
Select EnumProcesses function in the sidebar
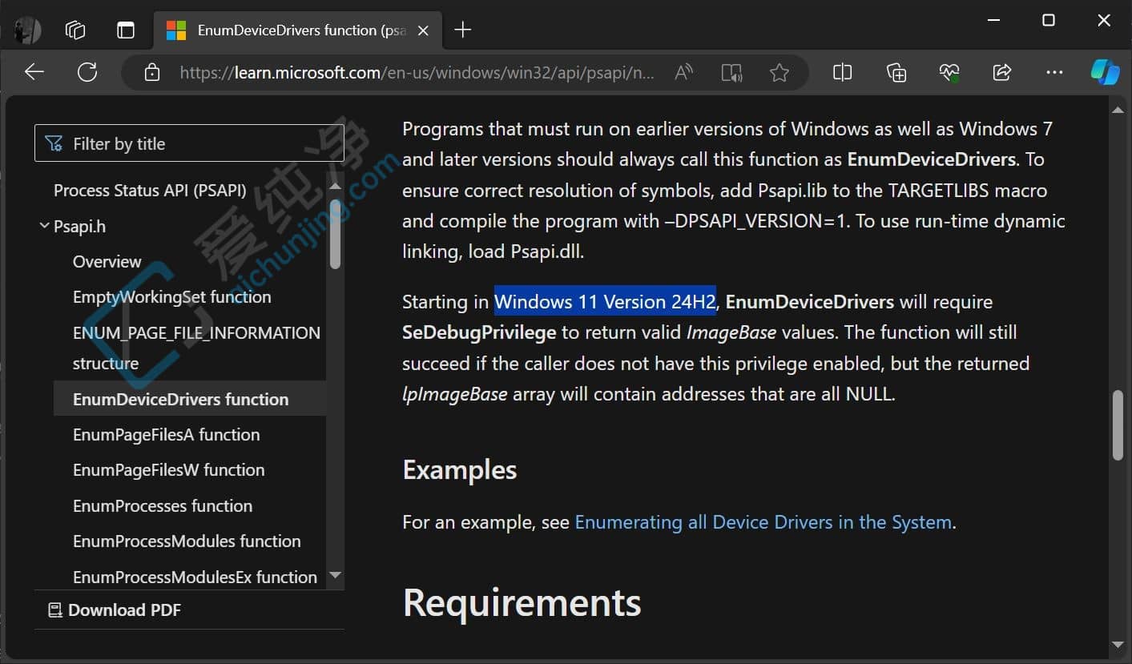[163, 505]
